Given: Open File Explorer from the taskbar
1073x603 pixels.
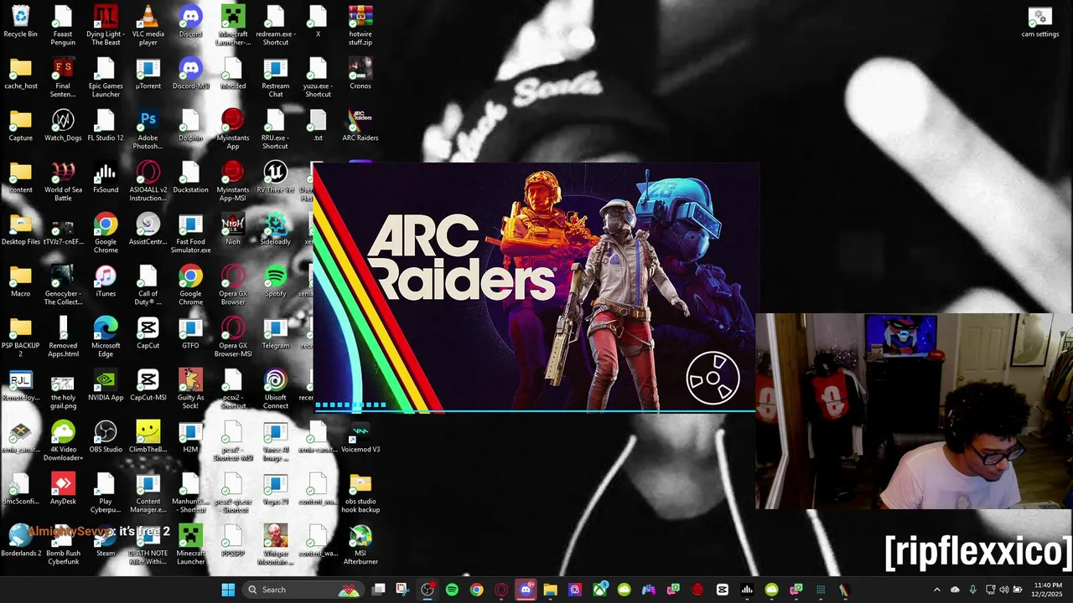Looking at the screenshot, I should click(550, 590).
